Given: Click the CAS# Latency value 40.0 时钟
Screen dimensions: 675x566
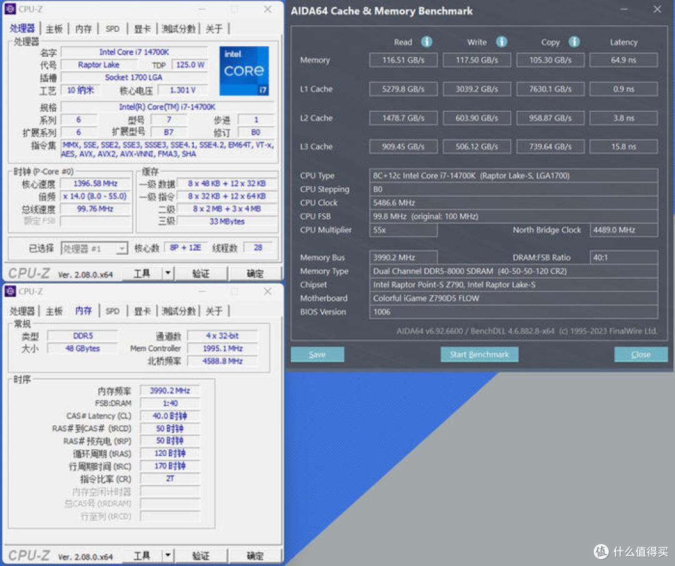Looking at the screenshot, I should pyautogui.click(x=170, y=416).
